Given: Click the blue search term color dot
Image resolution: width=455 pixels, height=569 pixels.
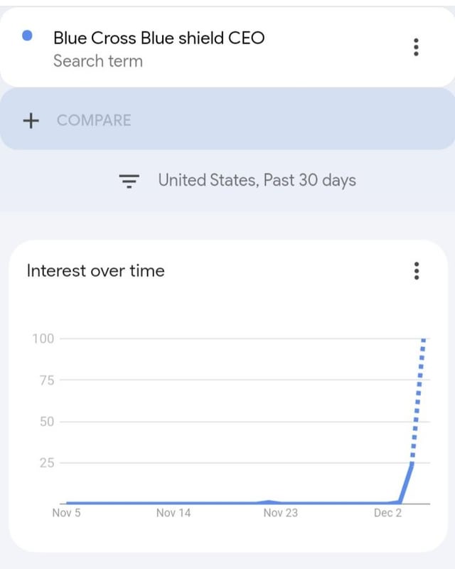Looking at the screenshot, I should tap(28, 36).
